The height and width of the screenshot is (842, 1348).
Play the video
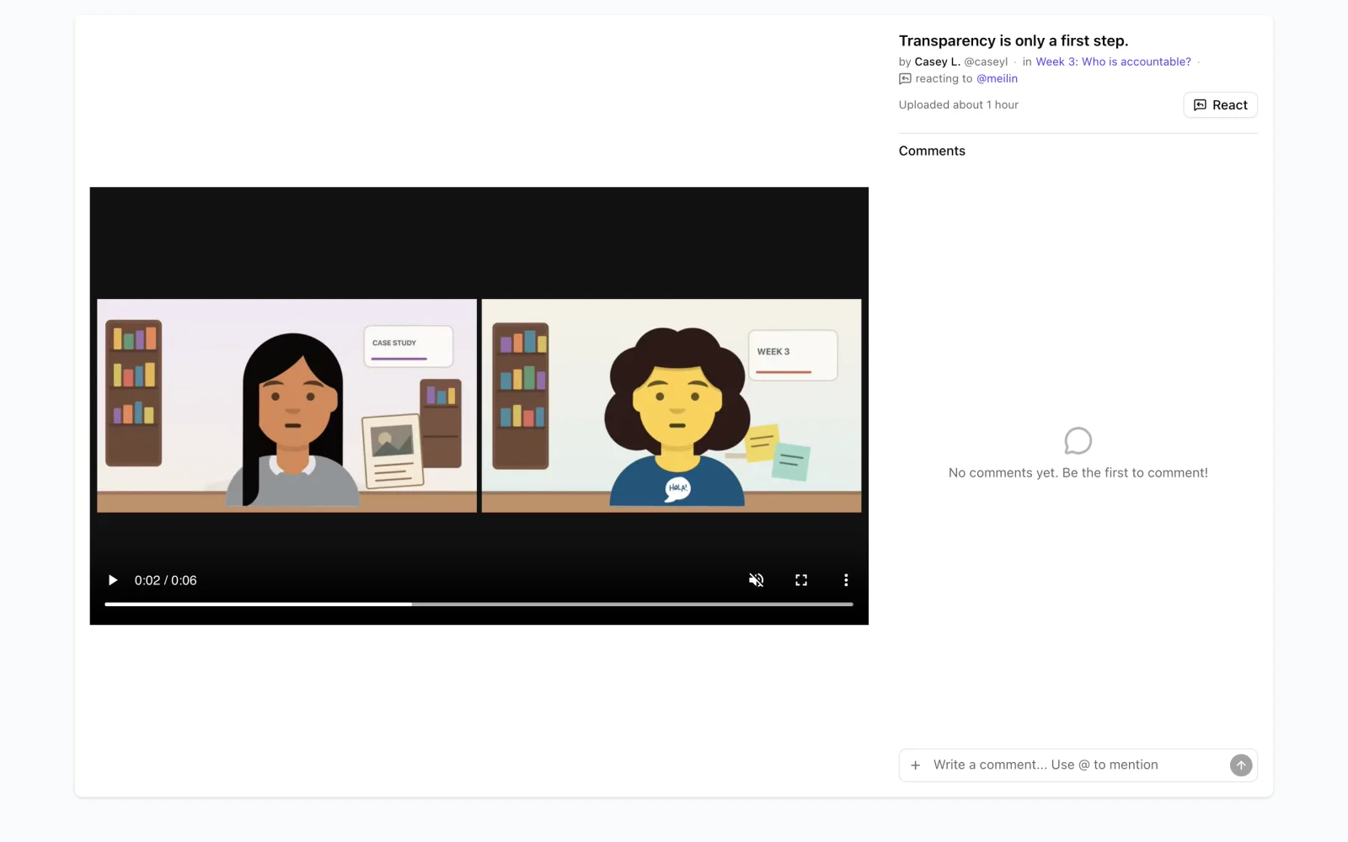pyautogui.click(x=113, y=580)
